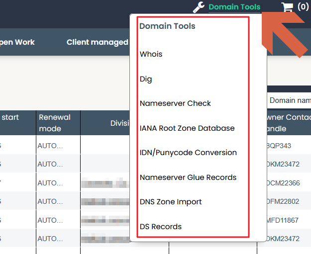311x254 pixels.
Task: Select Whois from the Domain Tools menu
Action: [151, 54]
